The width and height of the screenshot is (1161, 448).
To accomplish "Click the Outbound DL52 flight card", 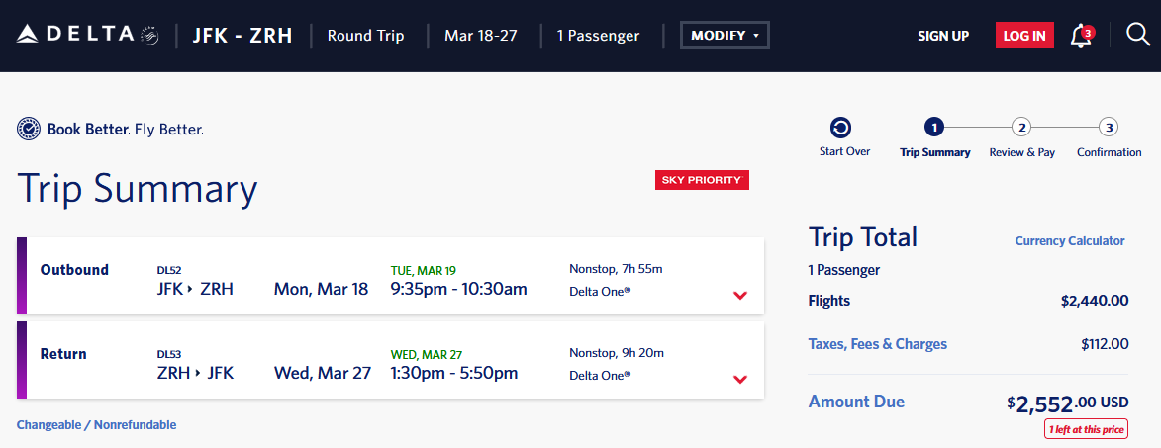I will (390, 276).
